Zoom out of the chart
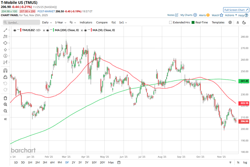 pos(5,111)
